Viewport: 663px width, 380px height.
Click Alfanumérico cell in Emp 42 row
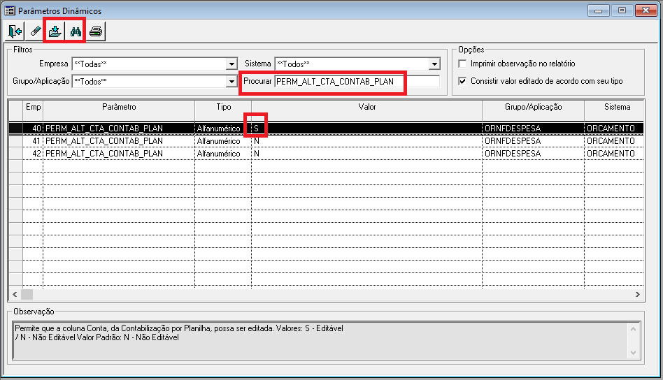[223, 154]
